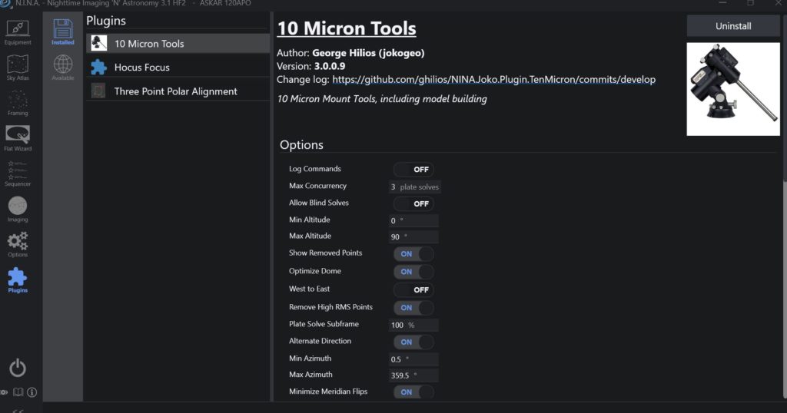Open the Options gear section
This screenshot has width=787, height=413.
18,244
